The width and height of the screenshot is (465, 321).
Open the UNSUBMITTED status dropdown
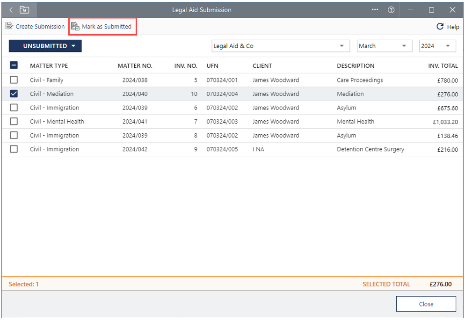[45, 46]
